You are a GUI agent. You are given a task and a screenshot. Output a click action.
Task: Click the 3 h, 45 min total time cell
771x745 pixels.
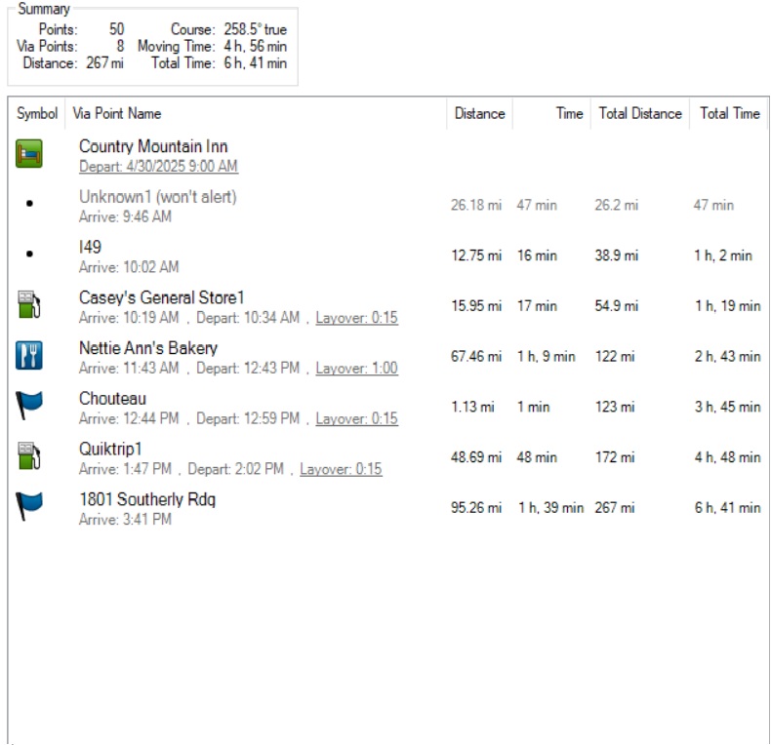pyautogui.click(x=727, y=407)
